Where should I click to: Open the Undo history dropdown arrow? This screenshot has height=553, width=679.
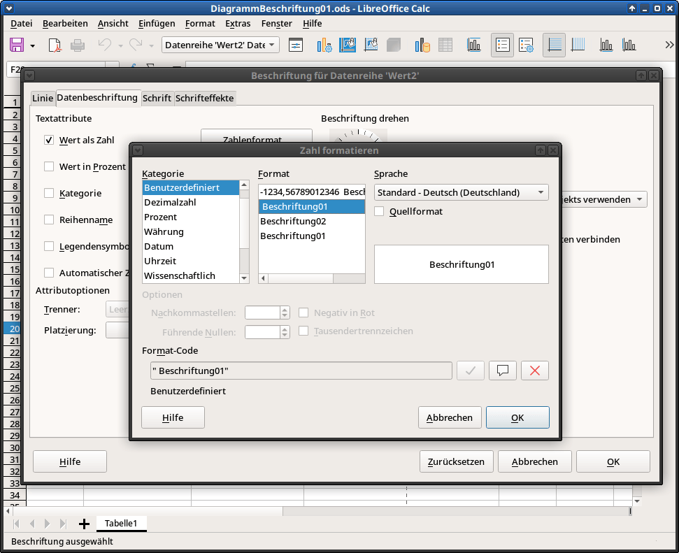pos(120,45)
